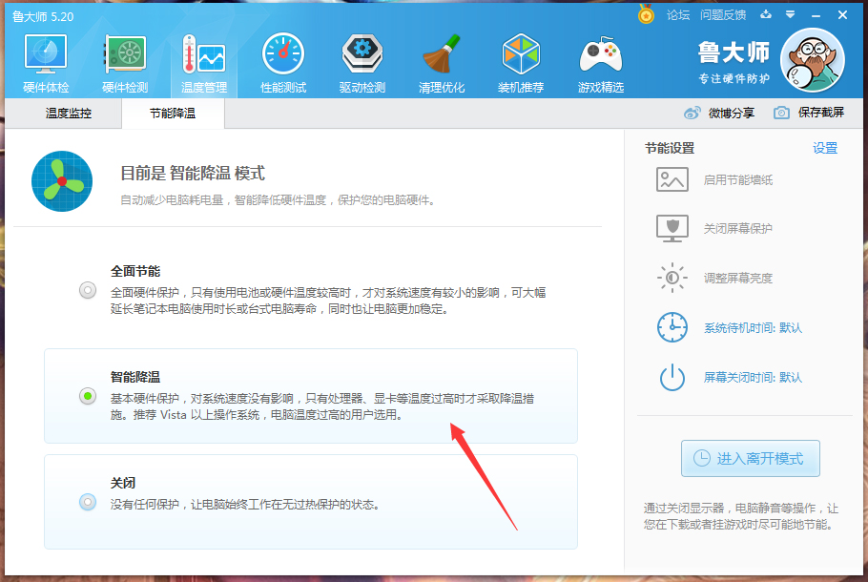
Task: Switch to the 温度监控 tab
Action: pyautogui.click(x=68, y=114)
